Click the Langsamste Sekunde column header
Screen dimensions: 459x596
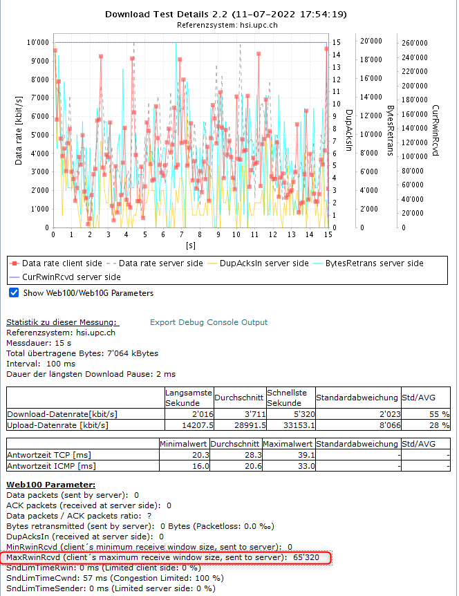[187, 398]
